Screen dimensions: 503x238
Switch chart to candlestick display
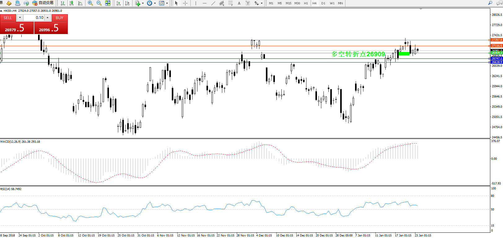72,3
